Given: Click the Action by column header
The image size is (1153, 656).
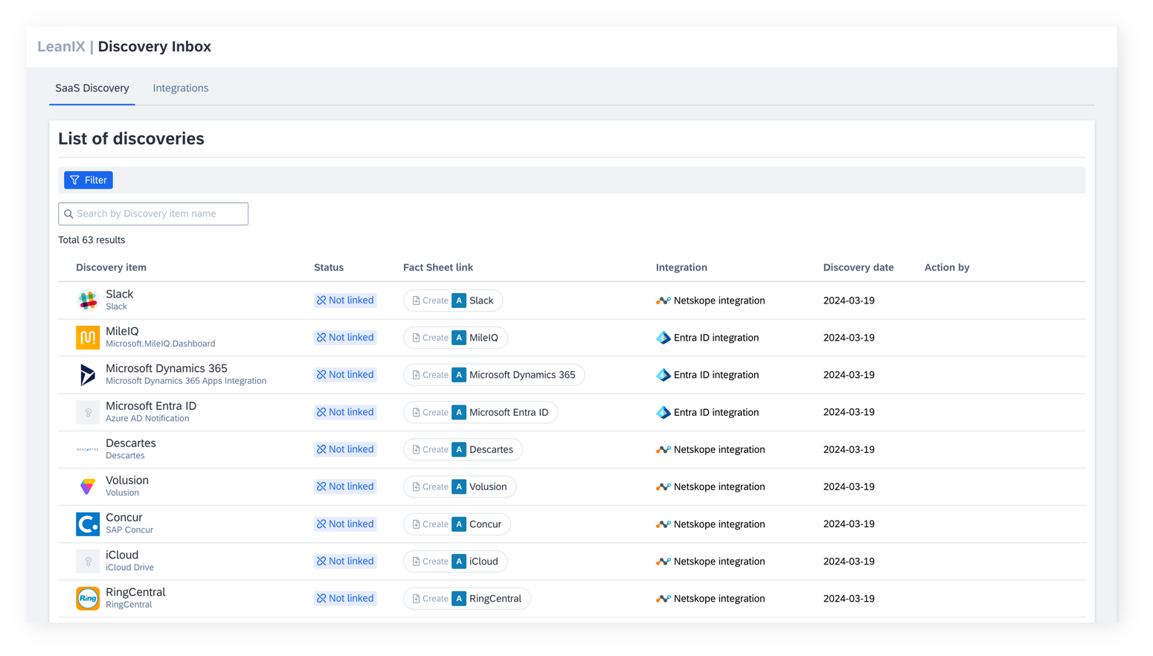Looking at the screenshot, I should [947, 268].
